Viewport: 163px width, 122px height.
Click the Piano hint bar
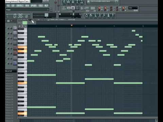[x=27, y=10]
